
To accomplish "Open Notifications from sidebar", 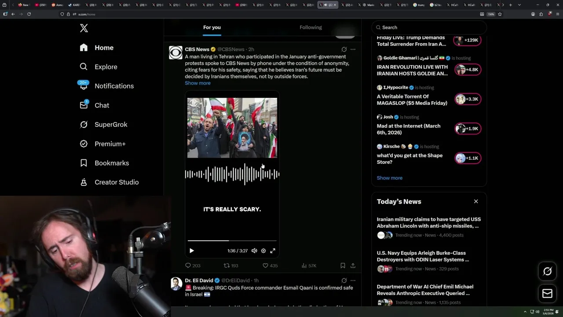I will [x=106, y=86].
